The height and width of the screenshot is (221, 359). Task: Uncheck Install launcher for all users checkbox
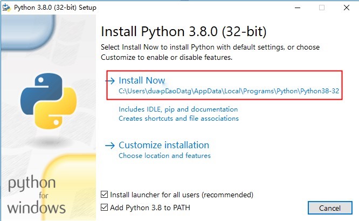pyautogui.click(x=104, y=195)
